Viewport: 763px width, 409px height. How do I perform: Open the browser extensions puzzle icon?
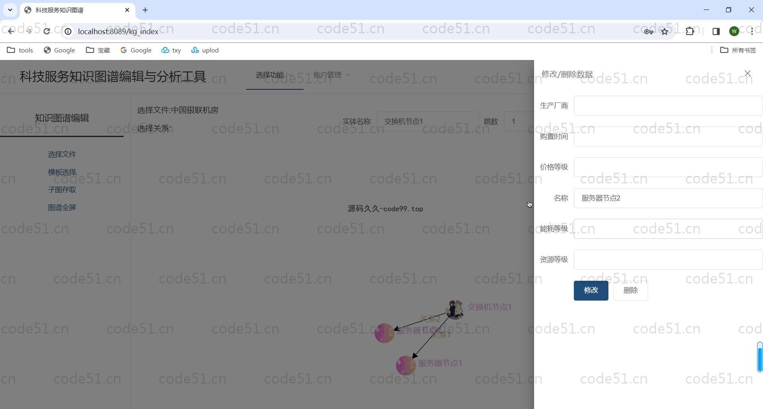tap(690, 31)
